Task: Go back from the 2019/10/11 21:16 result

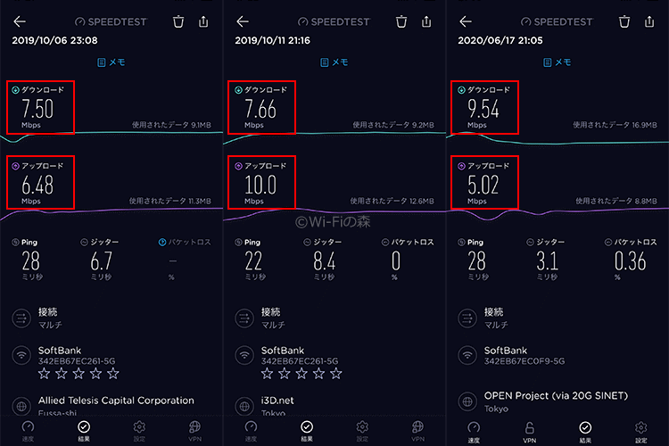Action: 243,21
